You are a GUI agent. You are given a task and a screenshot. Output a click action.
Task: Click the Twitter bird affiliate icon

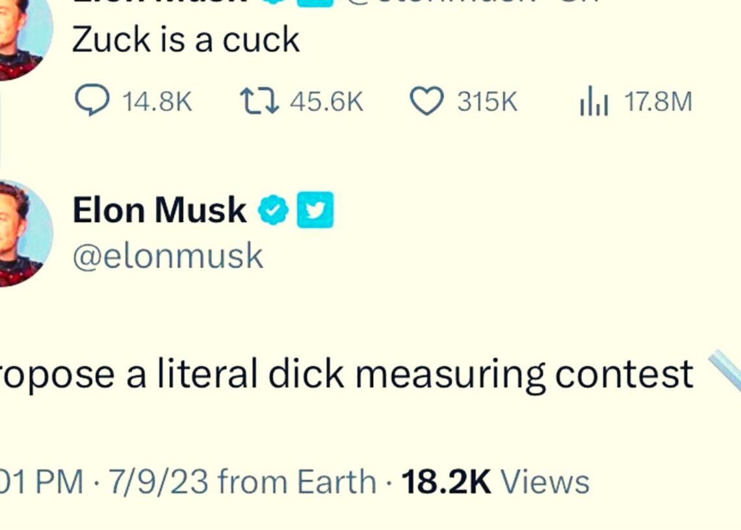pyautogui.click(x=315, y=209)
